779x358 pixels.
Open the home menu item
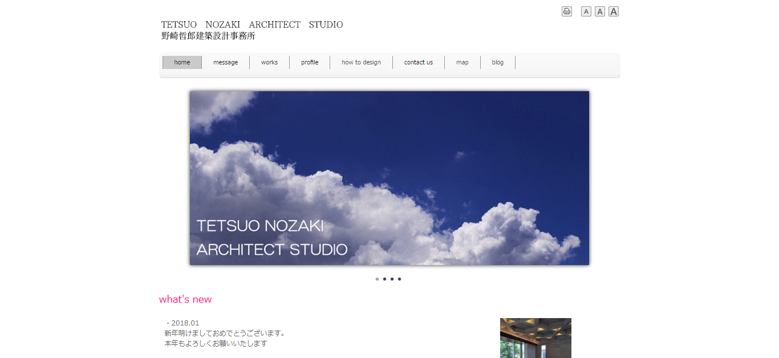[182, 62]
